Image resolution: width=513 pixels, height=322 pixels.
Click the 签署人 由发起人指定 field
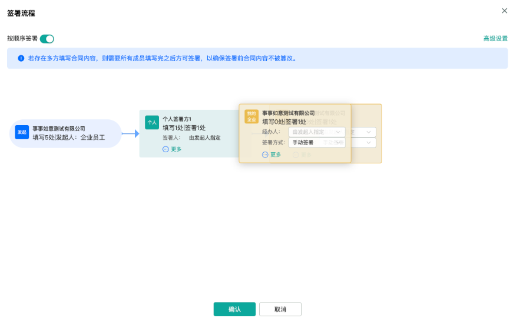(204, 138)
